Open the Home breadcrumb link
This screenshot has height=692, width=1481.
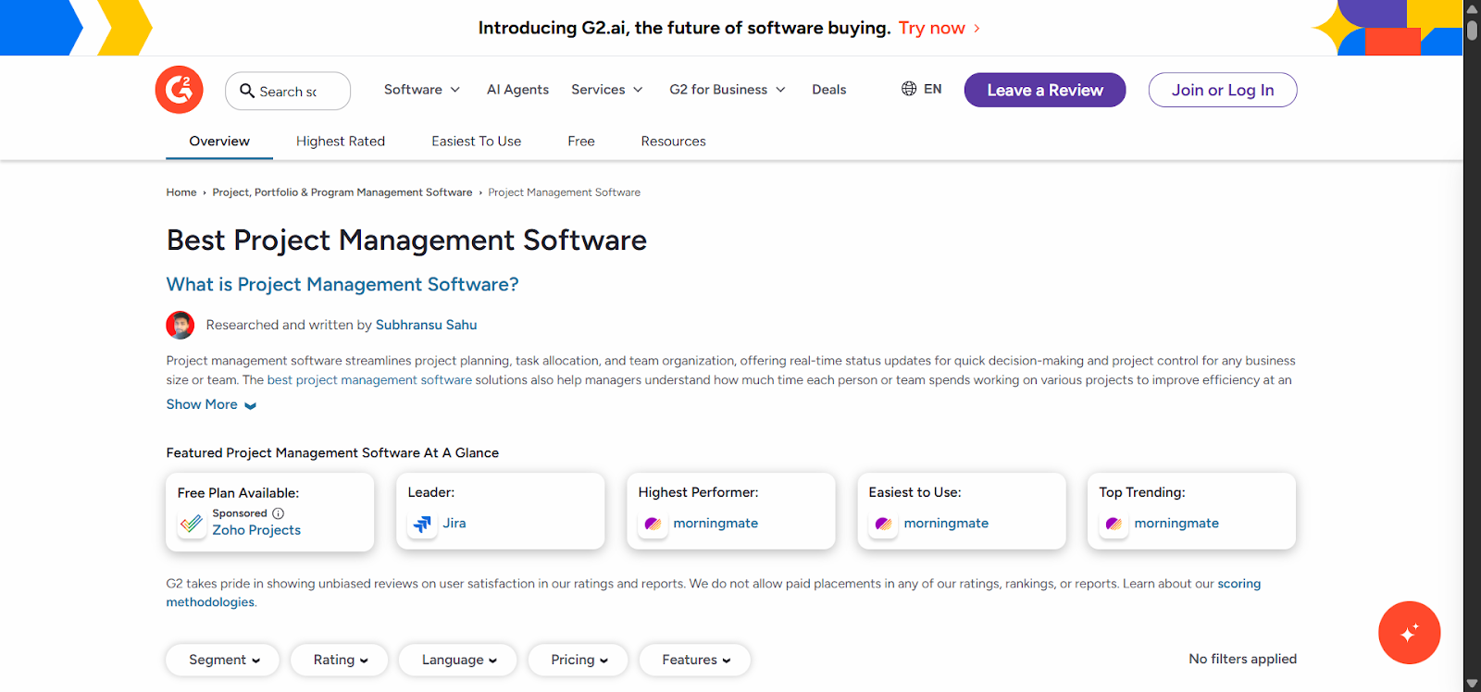point(181,192)
